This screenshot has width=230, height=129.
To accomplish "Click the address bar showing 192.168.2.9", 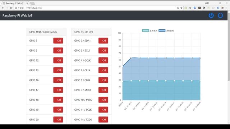I will [x=95, y=8].
